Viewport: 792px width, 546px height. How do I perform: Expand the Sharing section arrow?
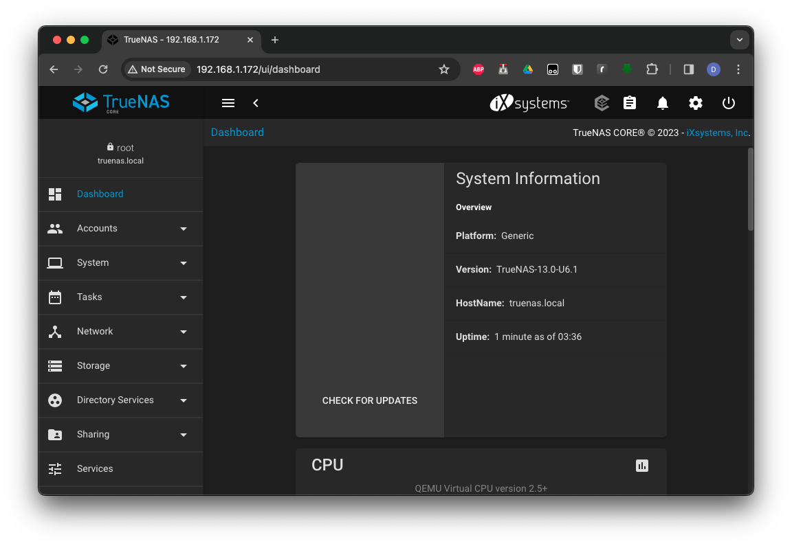(x=184, y=435)
